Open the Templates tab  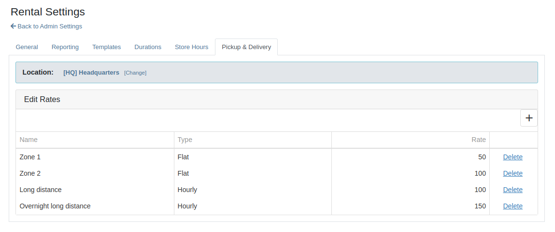click(x=107, y=47)
